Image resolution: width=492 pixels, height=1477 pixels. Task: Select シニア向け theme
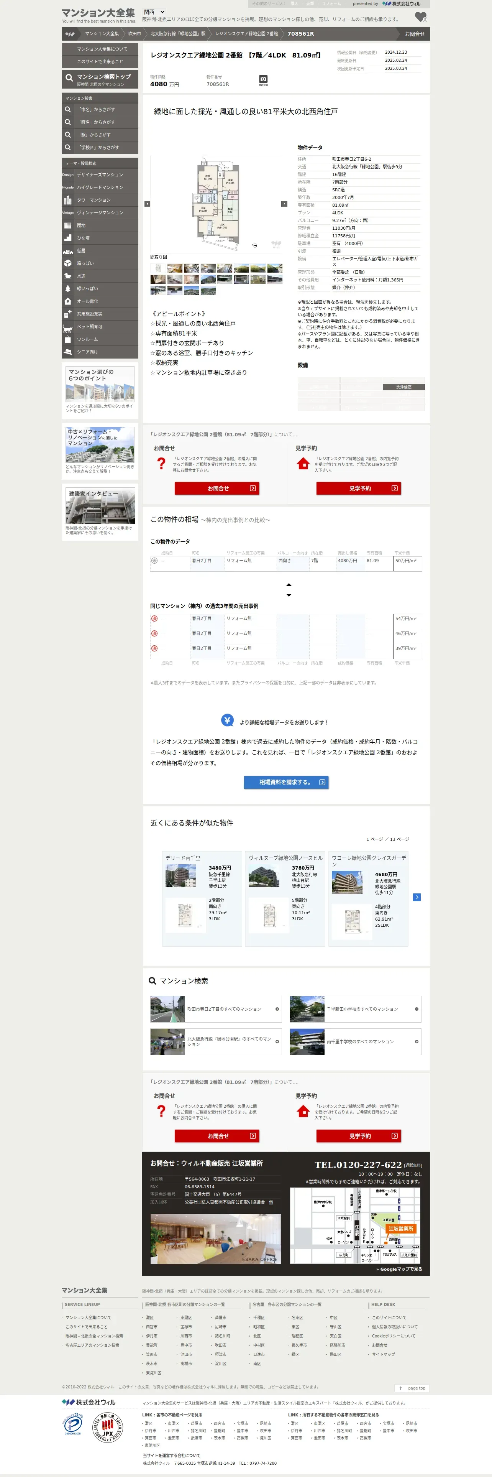pyautogui.click(x=100, y=352)
